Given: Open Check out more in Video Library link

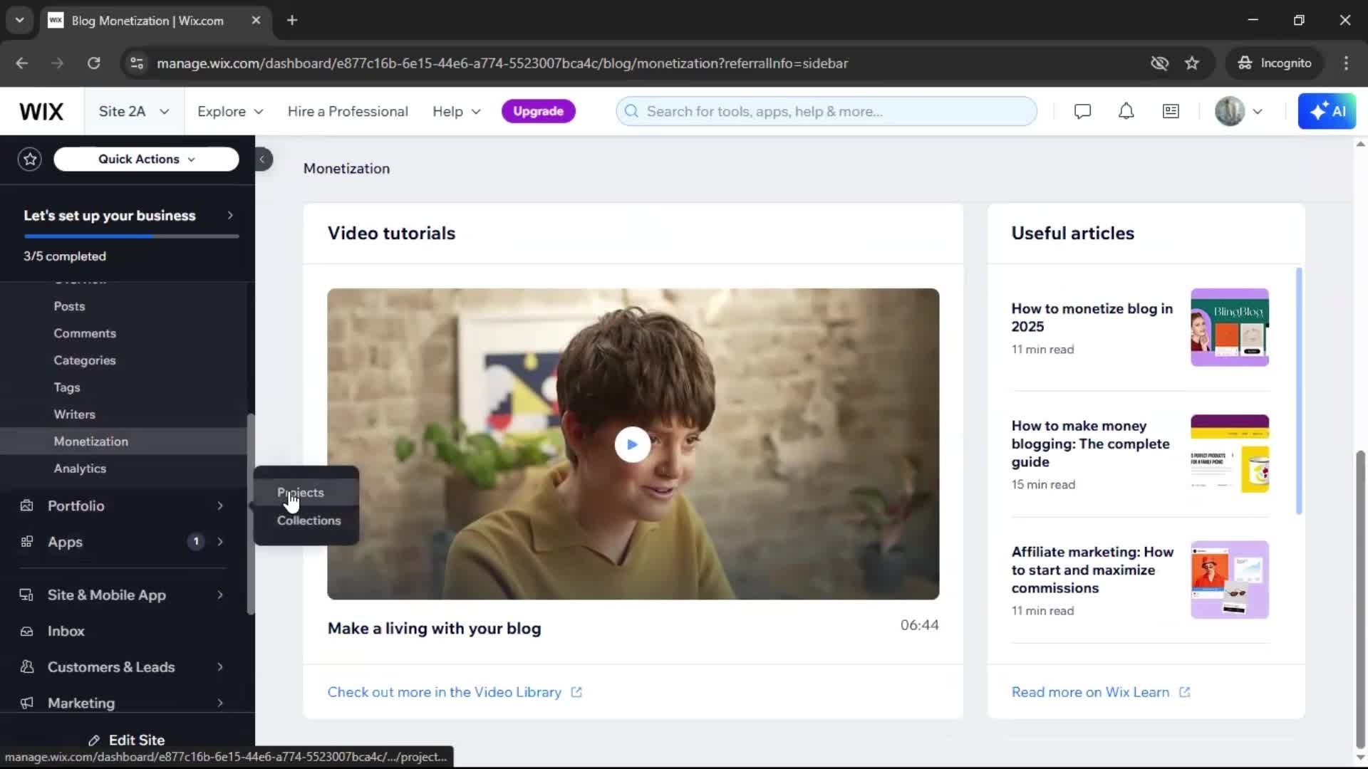Looking at the screenshot, I should tap(455, 692).
